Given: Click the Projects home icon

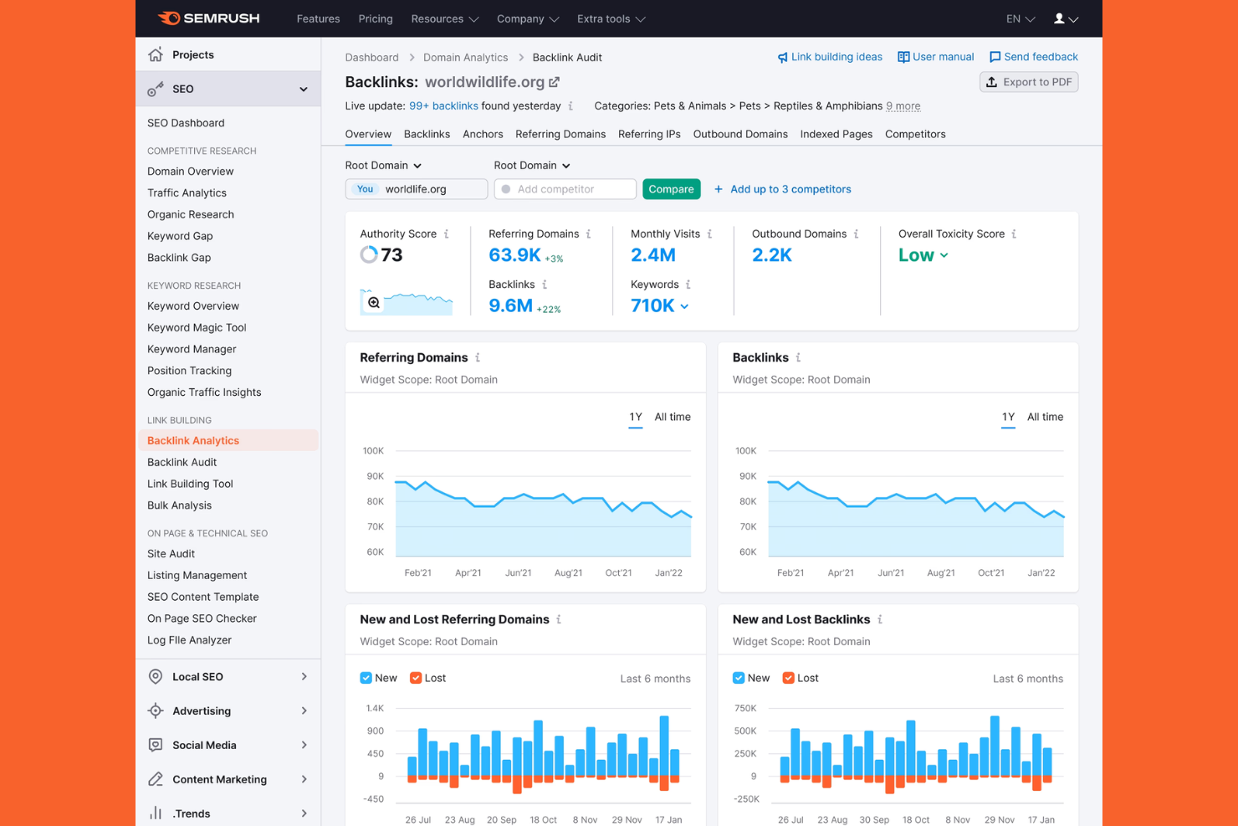Looking at the screenshot, I should pos(156,54).
